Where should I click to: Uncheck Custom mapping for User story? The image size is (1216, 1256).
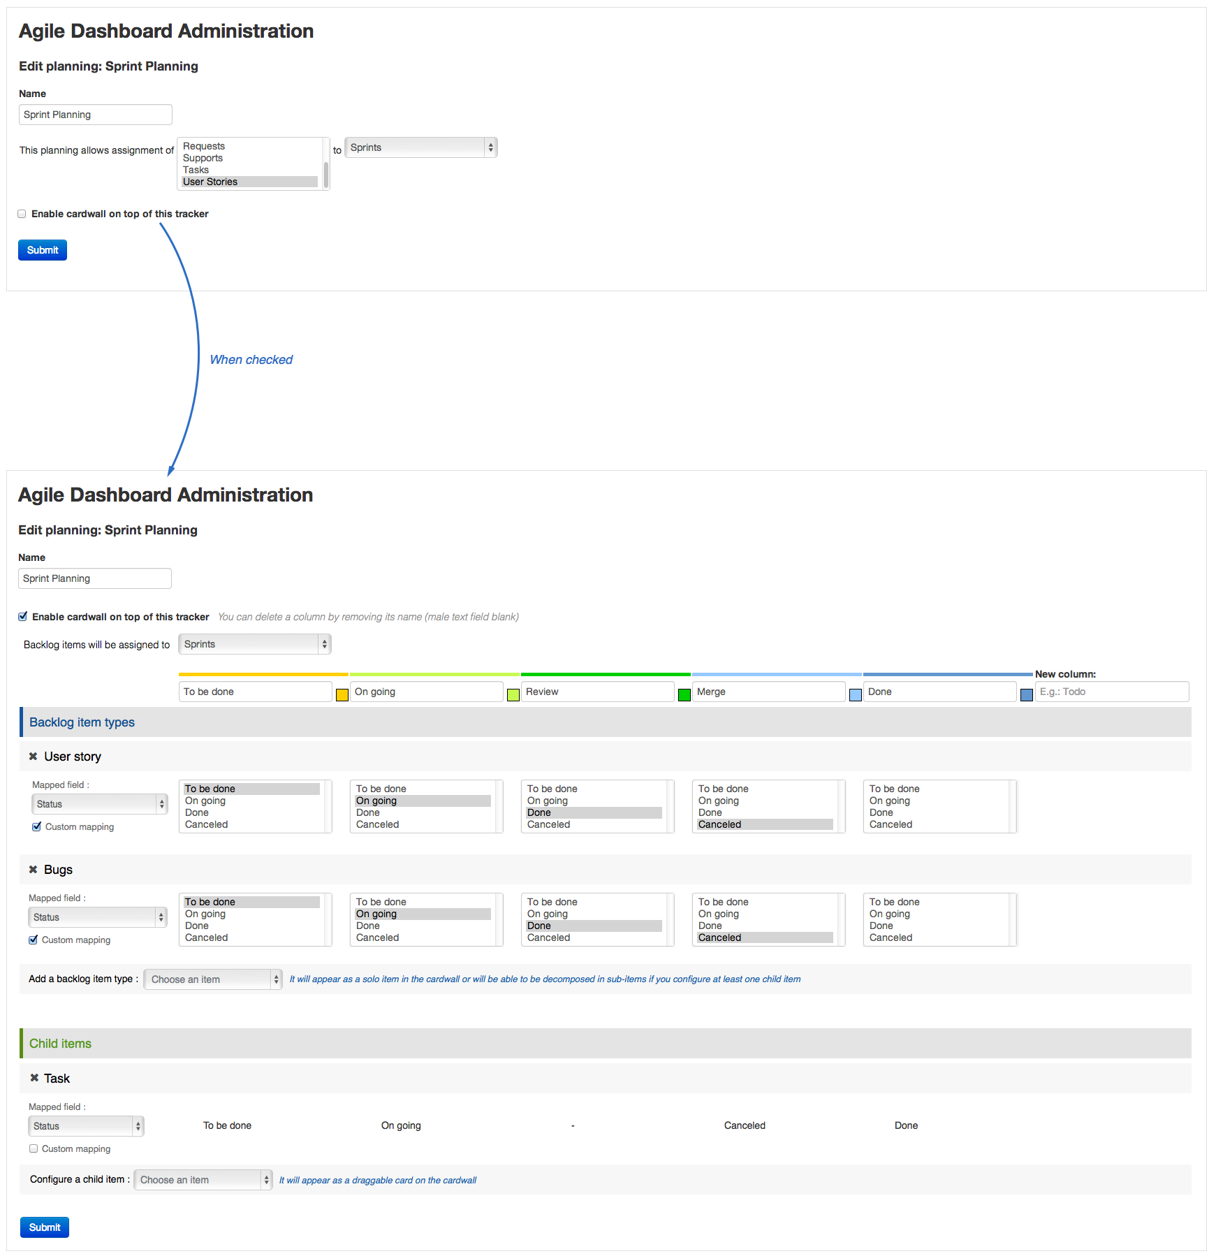click(x=37, y=826)
